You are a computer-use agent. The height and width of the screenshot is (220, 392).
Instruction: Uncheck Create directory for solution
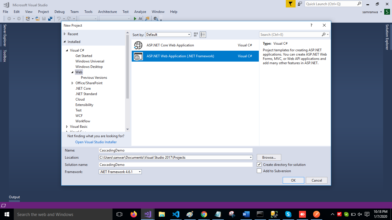tap(259, 165)
